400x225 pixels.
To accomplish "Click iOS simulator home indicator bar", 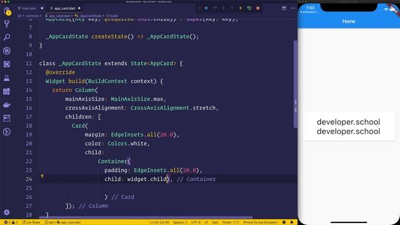I will 349,222.
